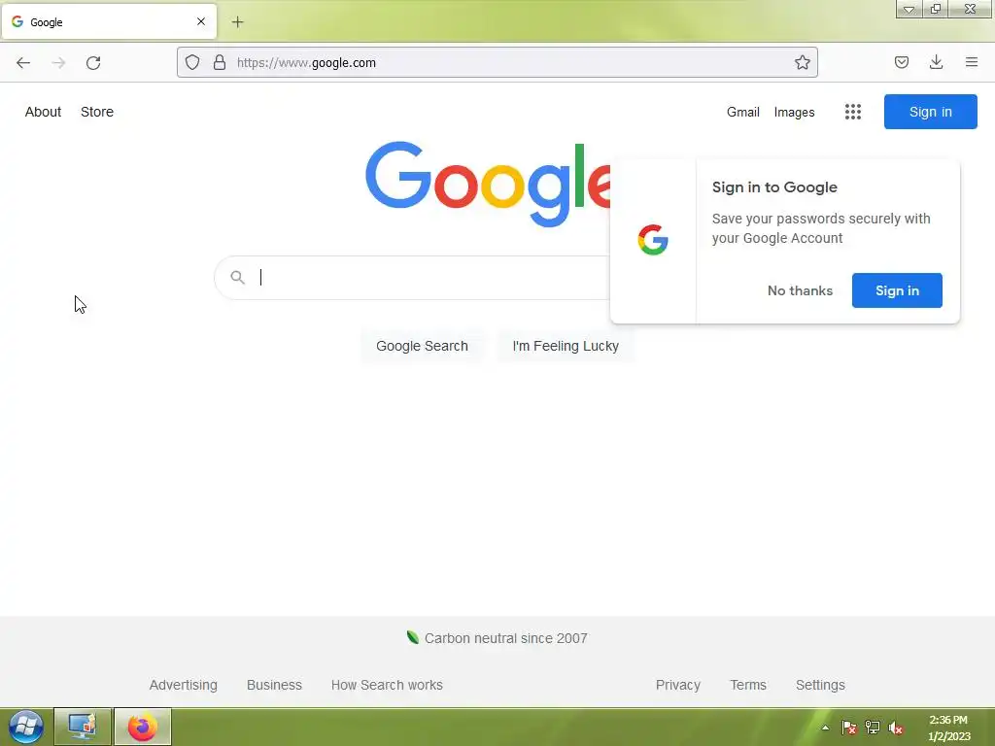Open the Business footer link
Viewport: 995px width, 746px height.
pyautogui.click(x=274, y=685)
